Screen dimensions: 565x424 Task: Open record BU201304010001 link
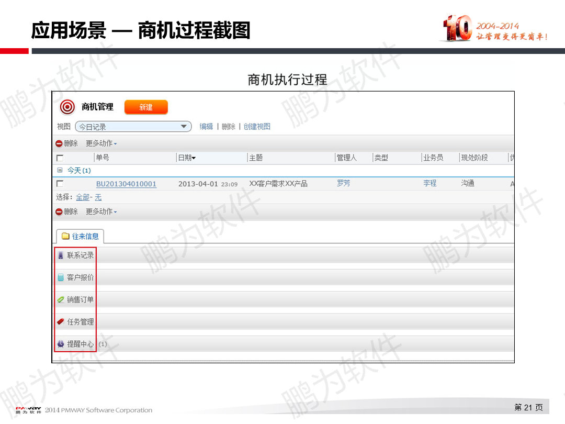pos(126,184)
